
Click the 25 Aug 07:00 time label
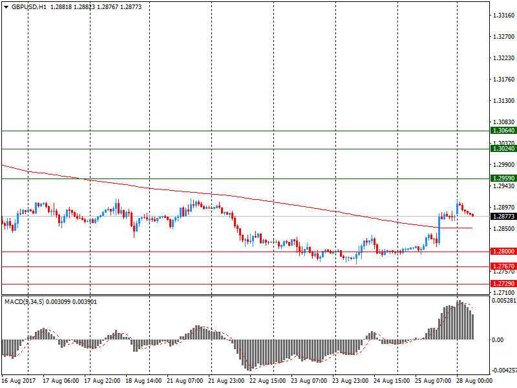coord(433,381)
